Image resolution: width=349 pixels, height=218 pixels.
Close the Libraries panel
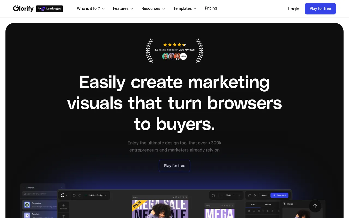click(x=62, y=187)
